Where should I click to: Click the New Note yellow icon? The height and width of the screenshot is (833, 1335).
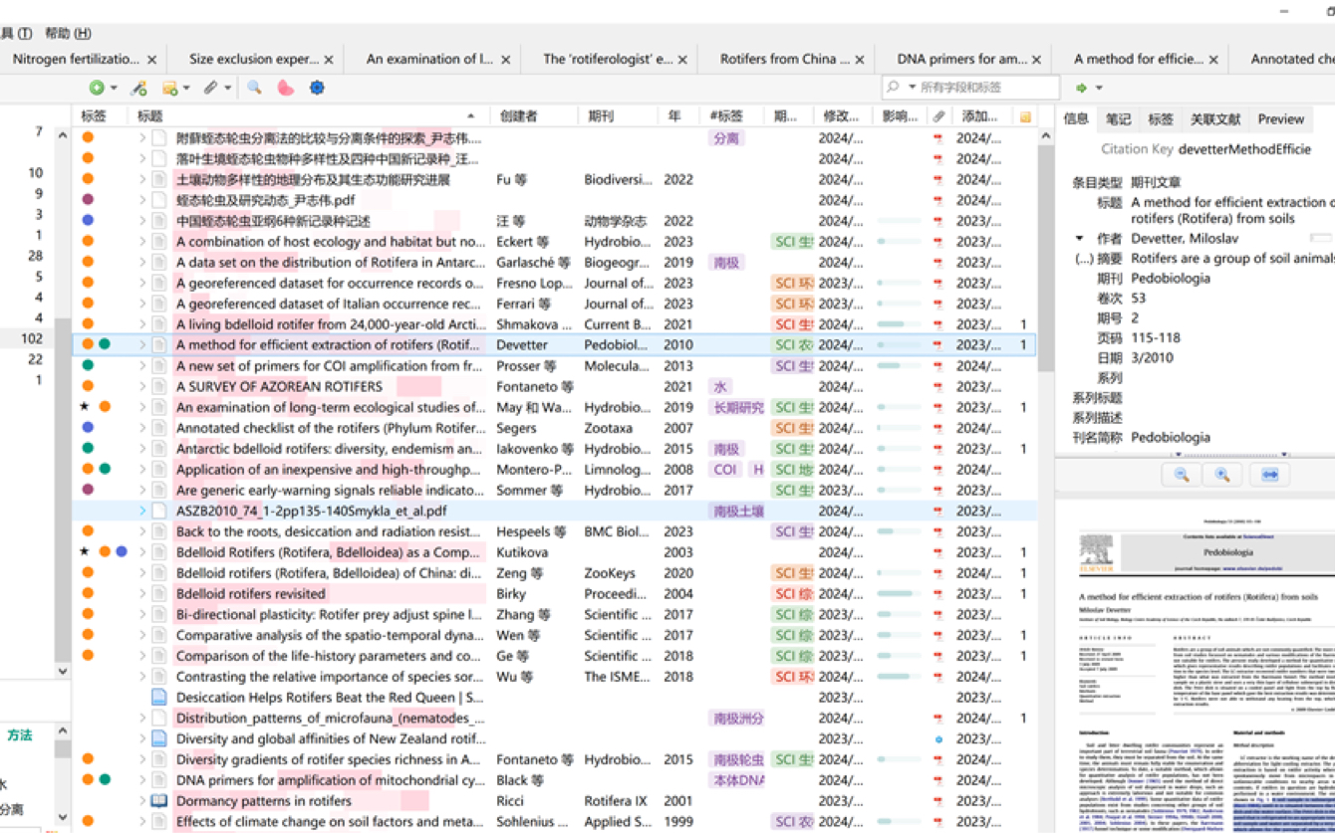(169, 88)
